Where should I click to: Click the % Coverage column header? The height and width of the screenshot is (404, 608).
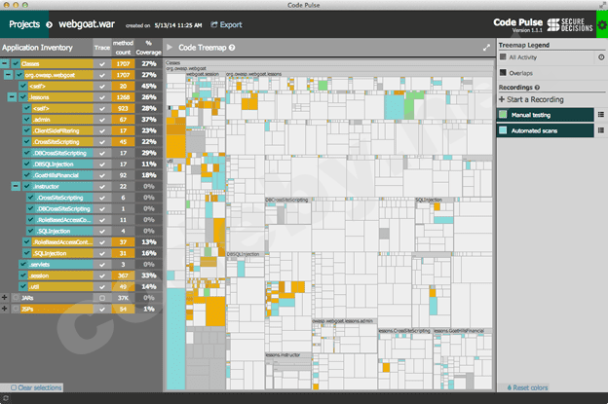point(148,48)
